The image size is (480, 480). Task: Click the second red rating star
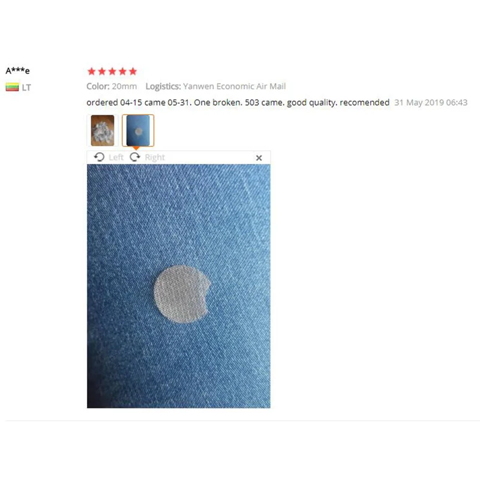pos(102,71)
